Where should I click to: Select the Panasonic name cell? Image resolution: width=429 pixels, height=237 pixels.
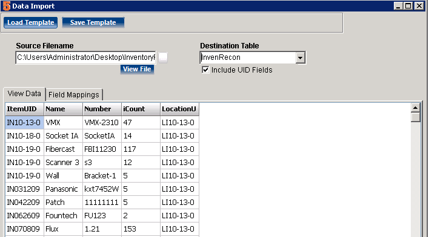[x=63, y=189]
